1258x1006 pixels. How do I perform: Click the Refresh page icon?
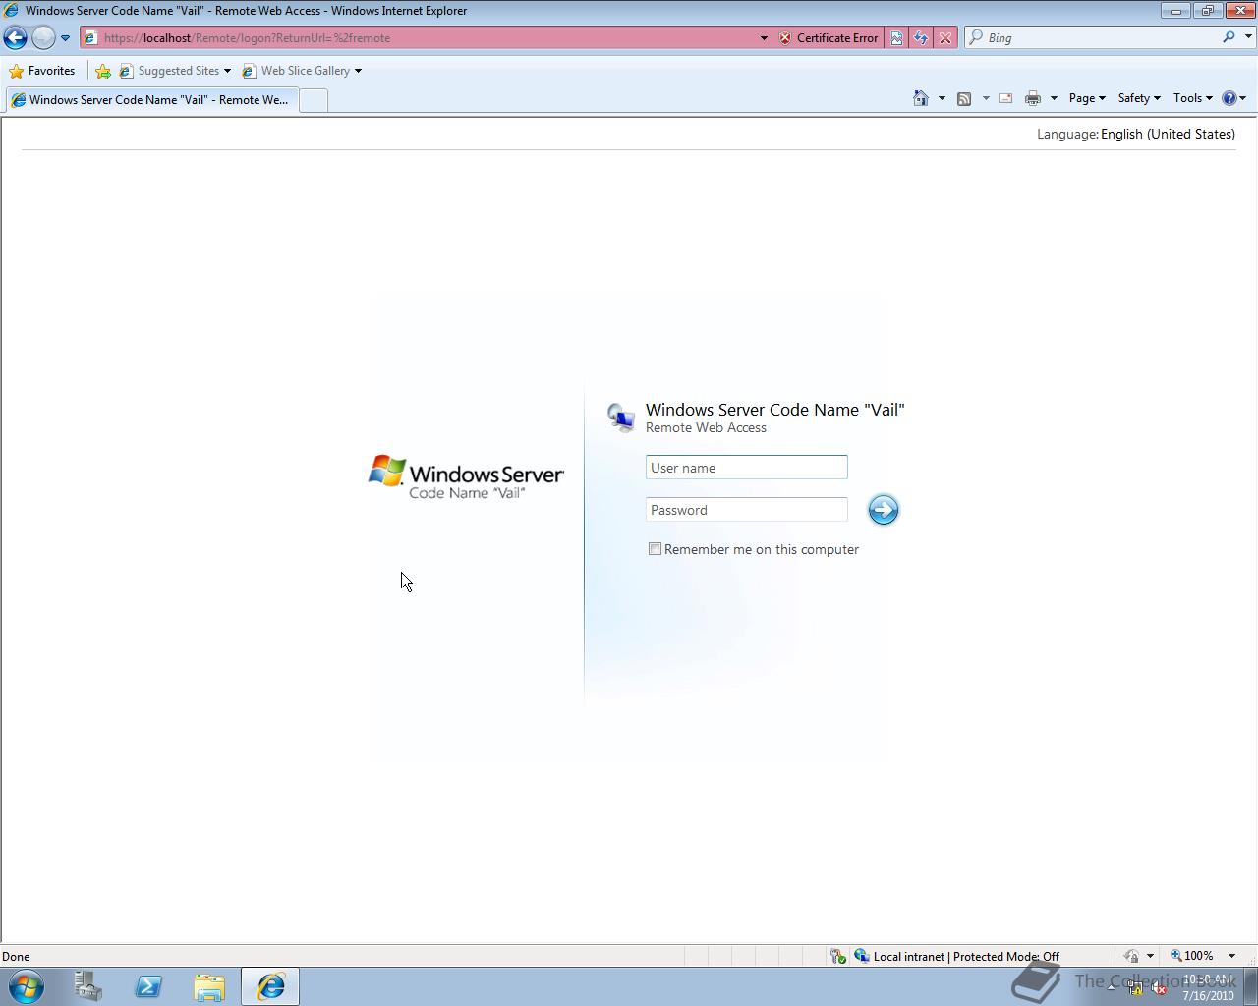point(921,37)
